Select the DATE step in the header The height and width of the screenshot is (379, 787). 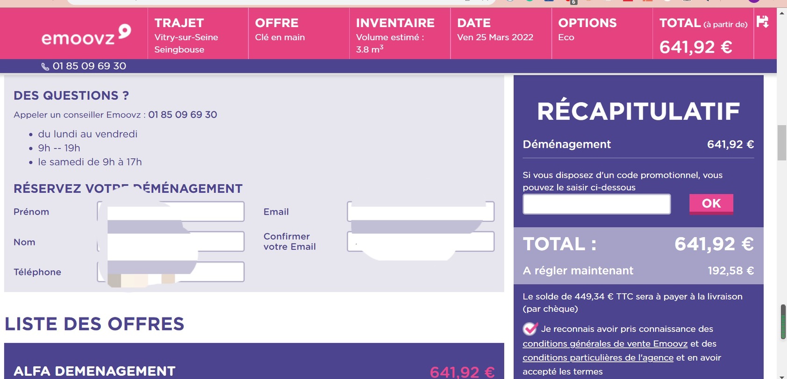pos(501,34)
